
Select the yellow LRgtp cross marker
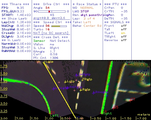81,90
